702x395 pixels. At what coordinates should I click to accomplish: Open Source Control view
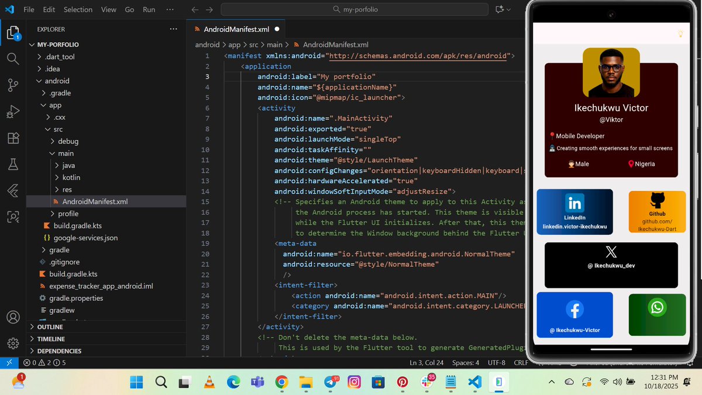[13, 85]
